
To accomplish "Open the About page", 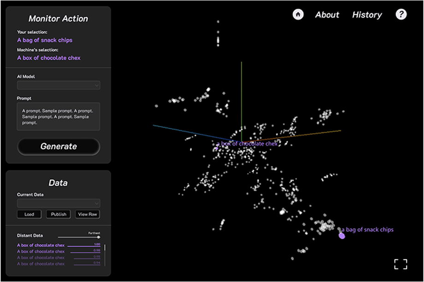I will (327, 15).
